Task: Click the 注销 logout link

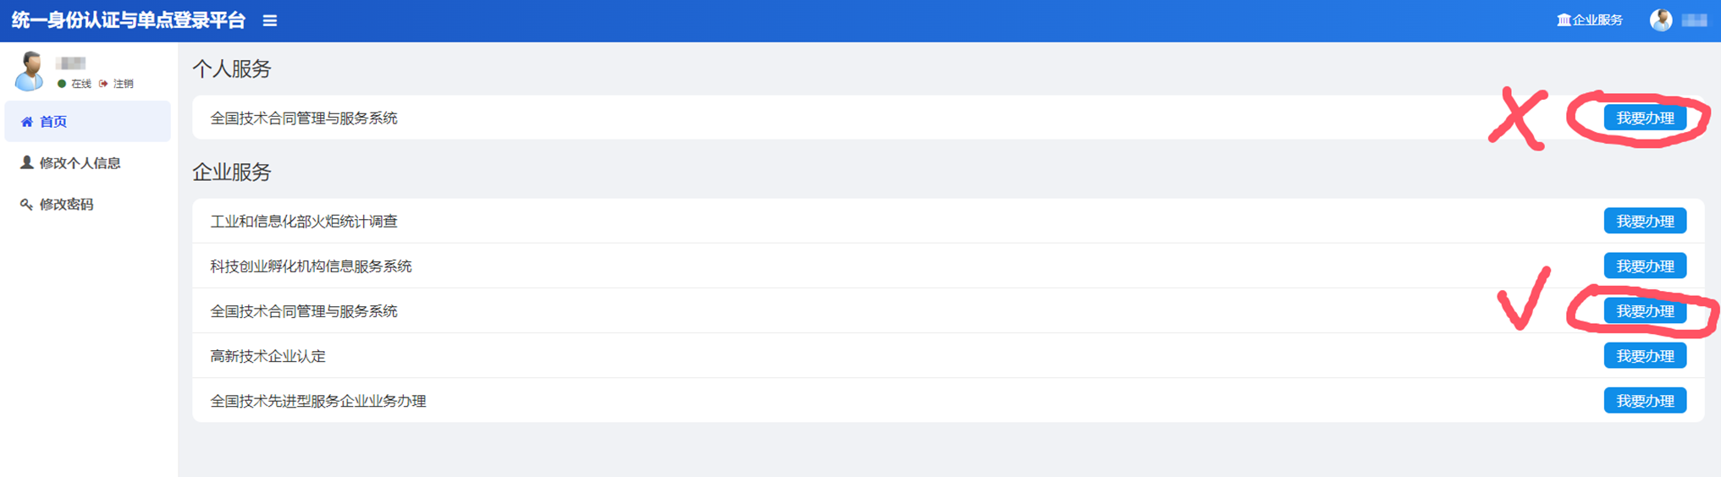Action: click(124, 84)
